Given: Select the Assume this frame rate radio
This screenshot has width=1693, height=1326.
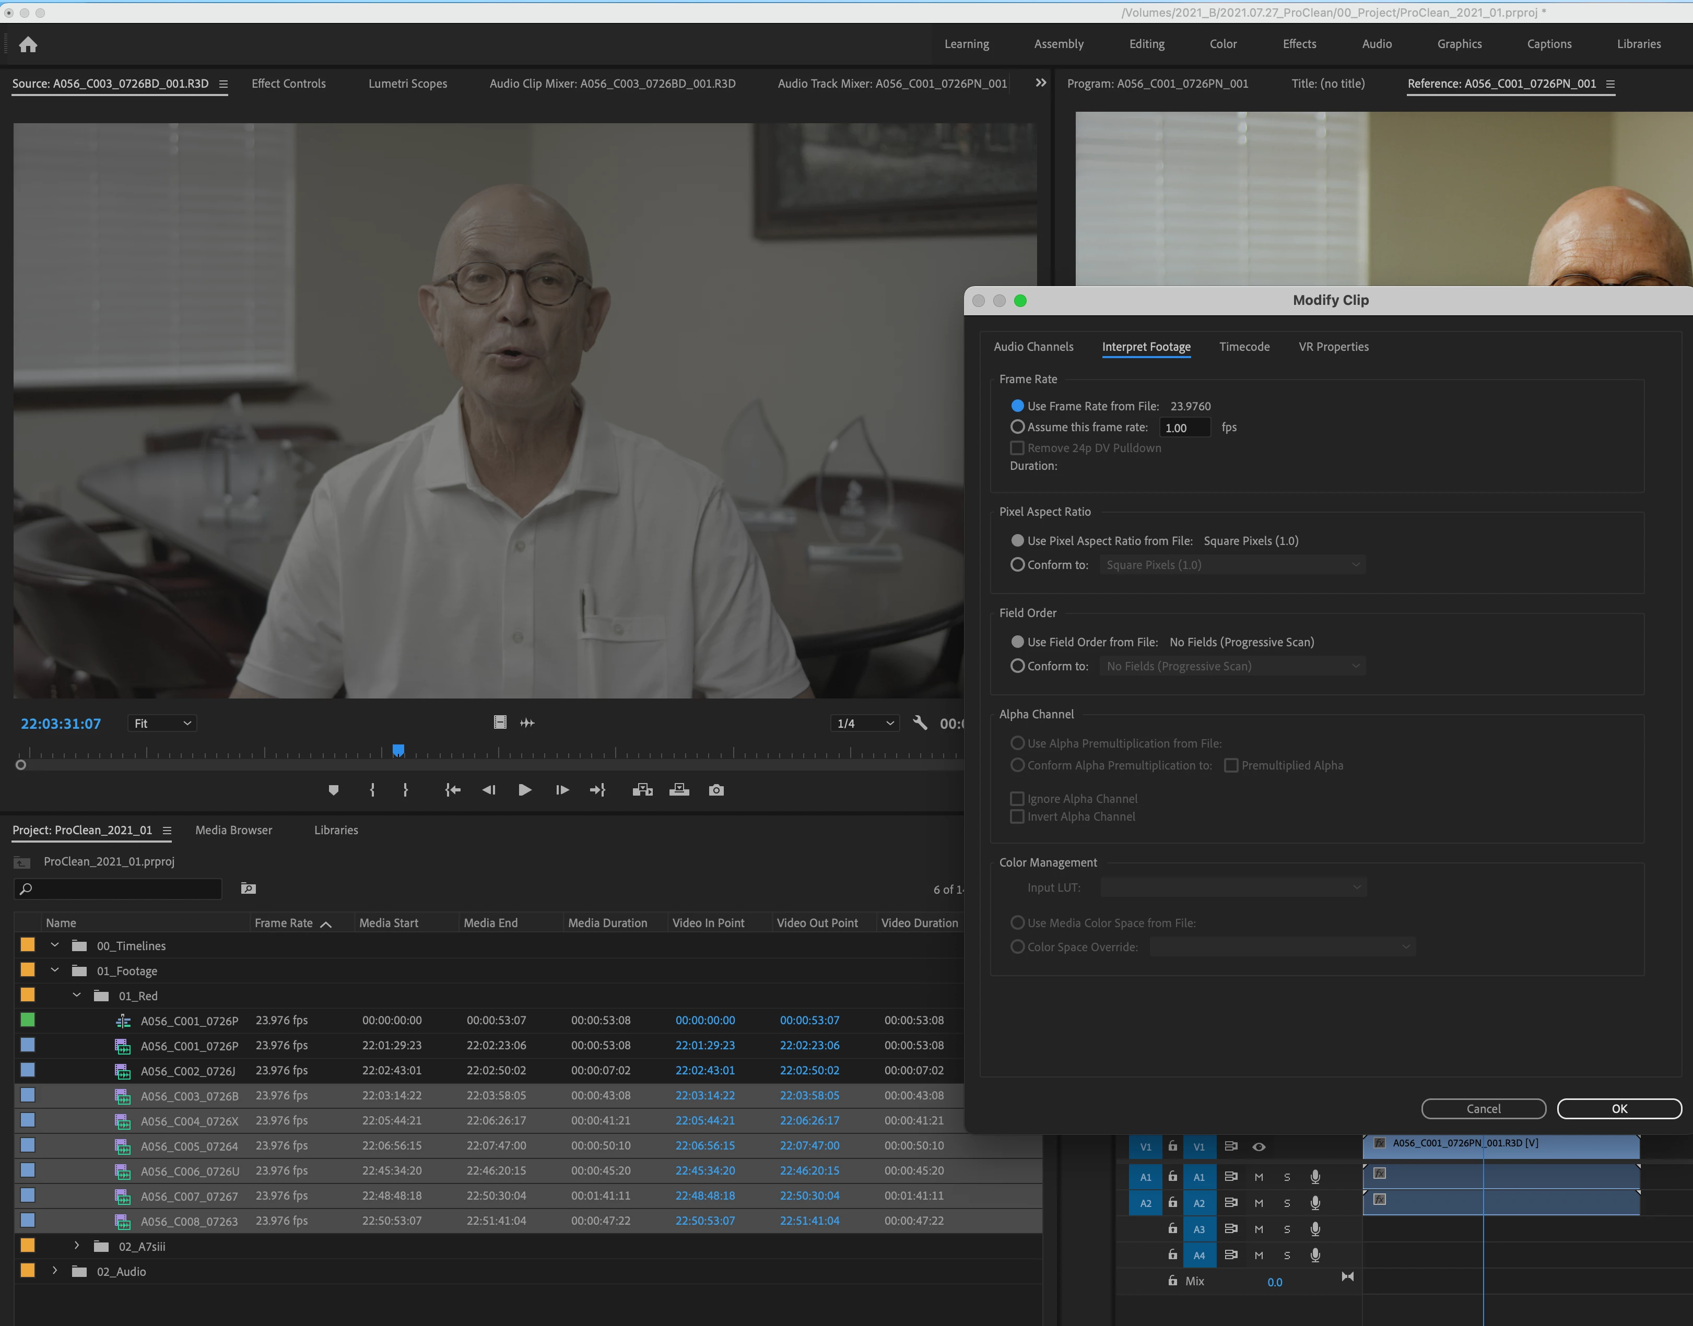Looking at the screenshot, I should point(1017,427).
